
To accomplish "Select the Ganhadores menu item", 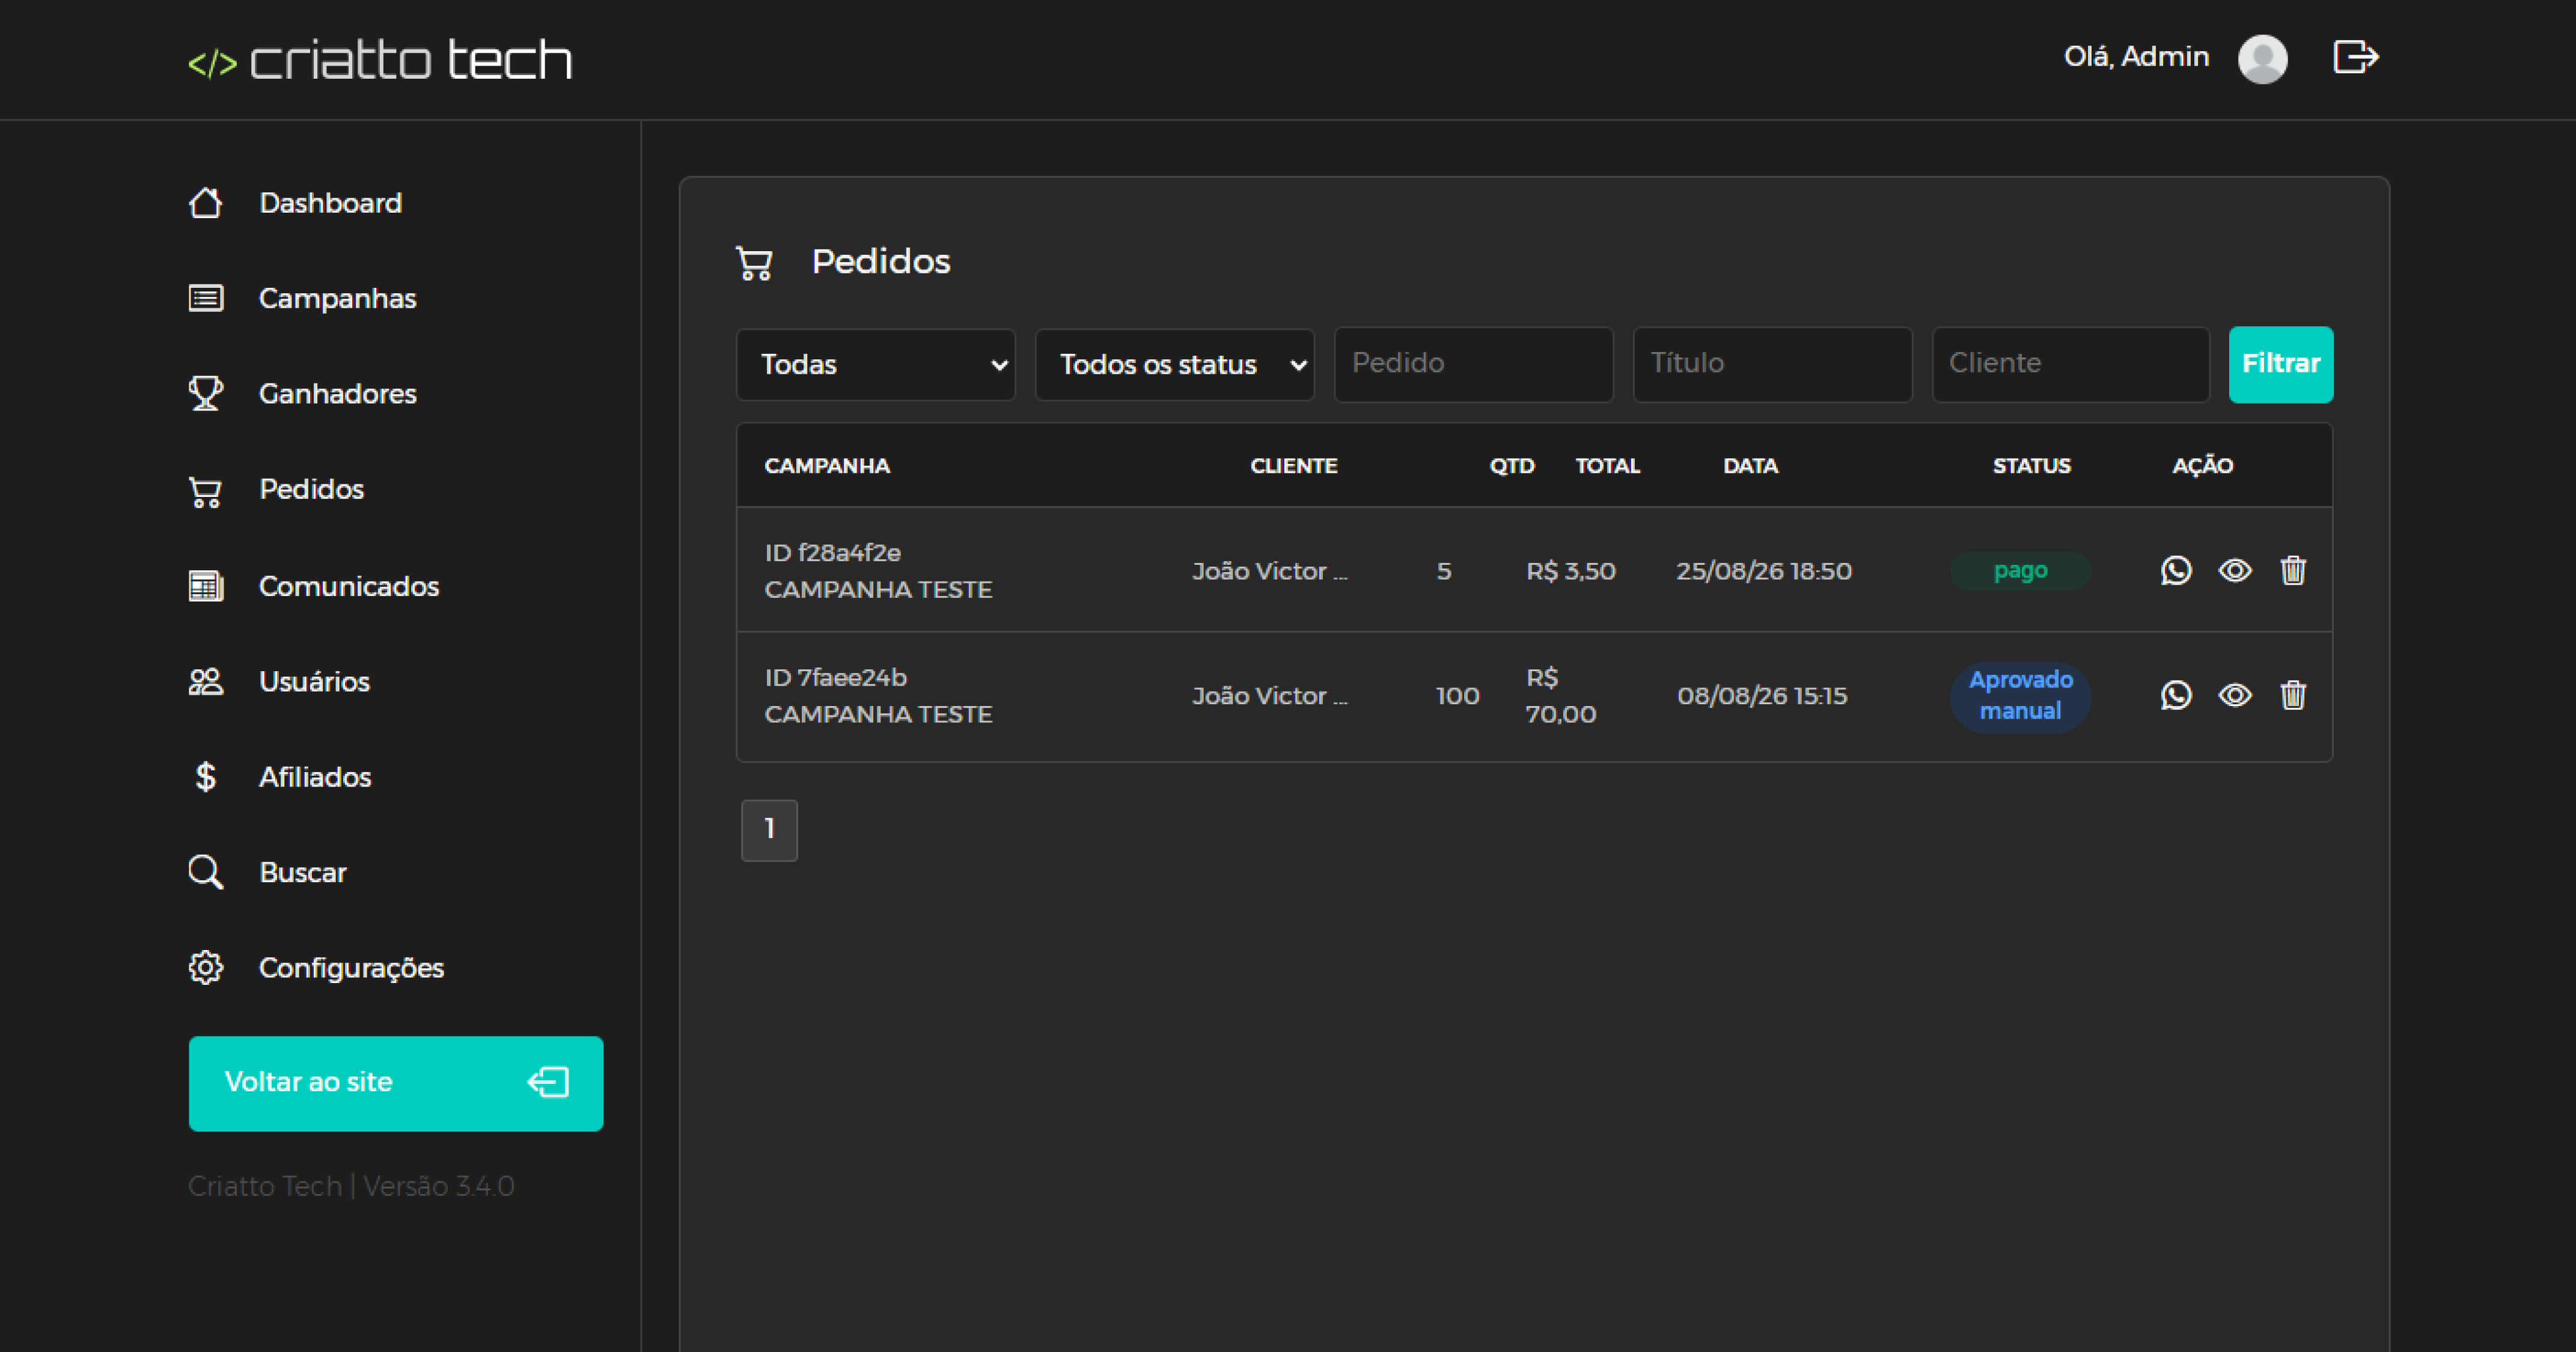I will click(x=338, y=394).
